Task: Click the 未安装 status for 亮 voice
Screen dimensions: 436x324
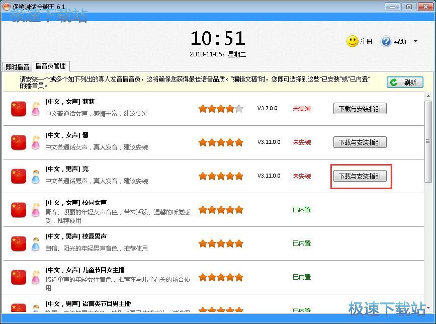Action: coord(302,176)
